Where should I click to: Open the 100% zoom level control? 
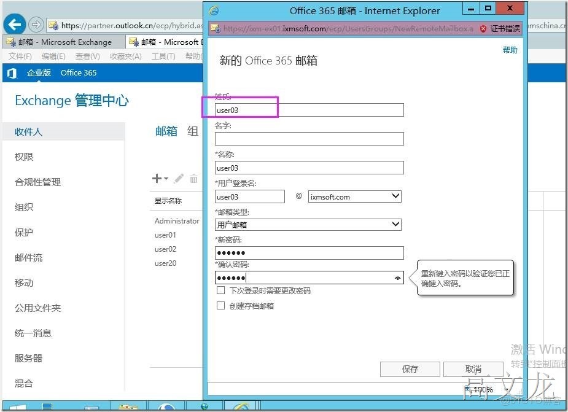coord(481,389)
